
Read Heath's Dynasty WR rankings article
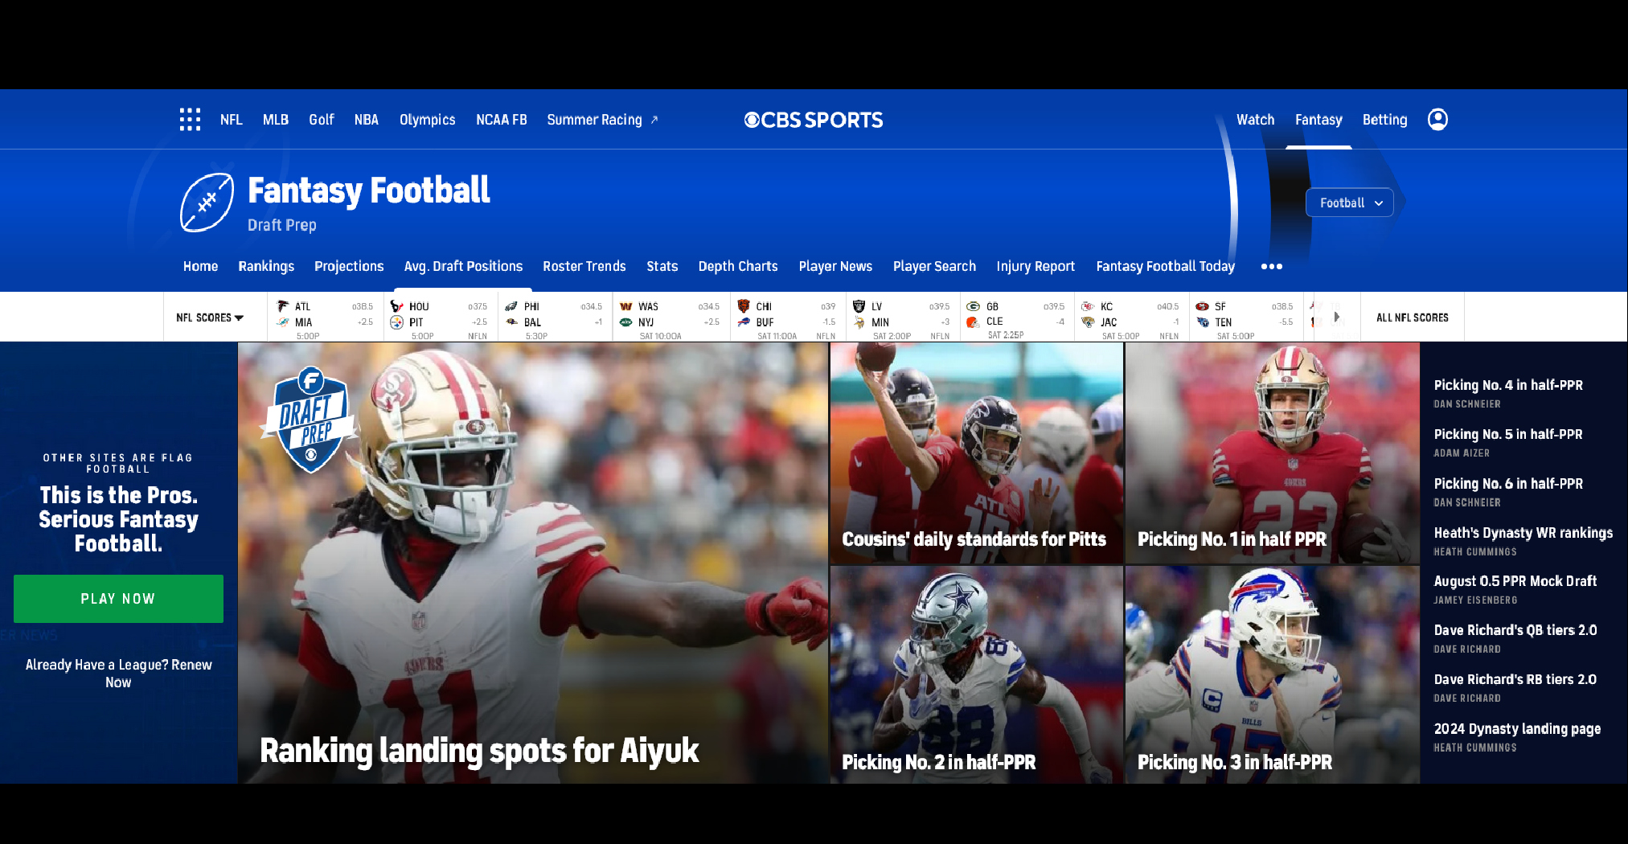pyautogui.click(x=1523, y=533)
